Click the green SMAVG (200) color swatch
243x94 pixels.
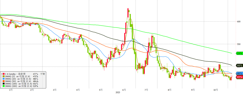(x=4, y=86)
